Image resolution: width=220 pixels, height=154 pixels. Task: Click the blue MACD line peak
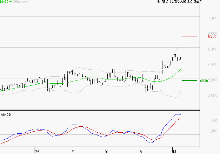coord(177,114)
